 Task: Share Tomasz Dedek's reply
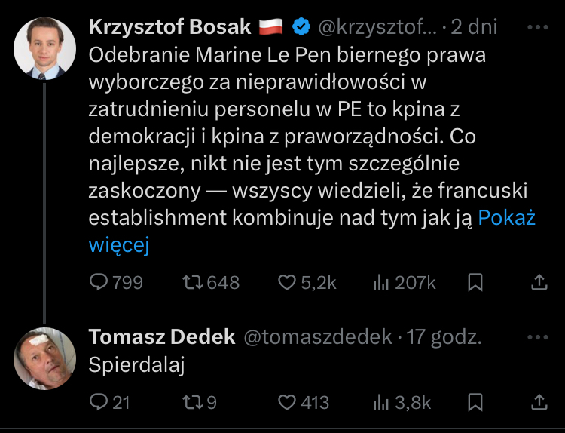pyautogui.click(x=539, y=402)
